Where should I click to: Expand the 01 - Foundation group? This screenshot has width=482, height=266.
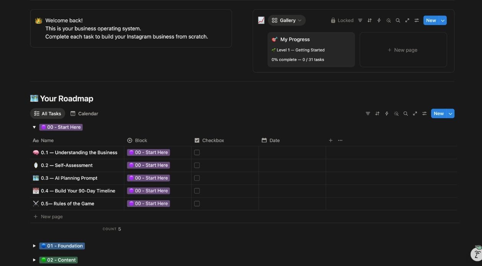pyautogui.click(x=34, y=246)
